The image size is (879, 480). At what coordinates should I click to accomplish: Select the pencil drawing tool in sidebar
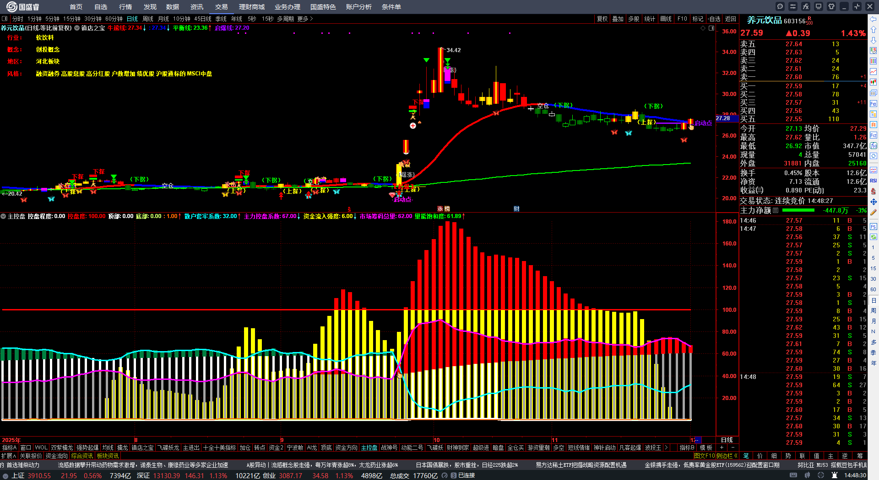(x=874, y=212)
